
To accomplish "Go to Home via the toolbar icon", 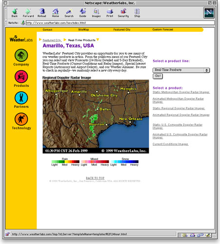I will coord(56,11).
